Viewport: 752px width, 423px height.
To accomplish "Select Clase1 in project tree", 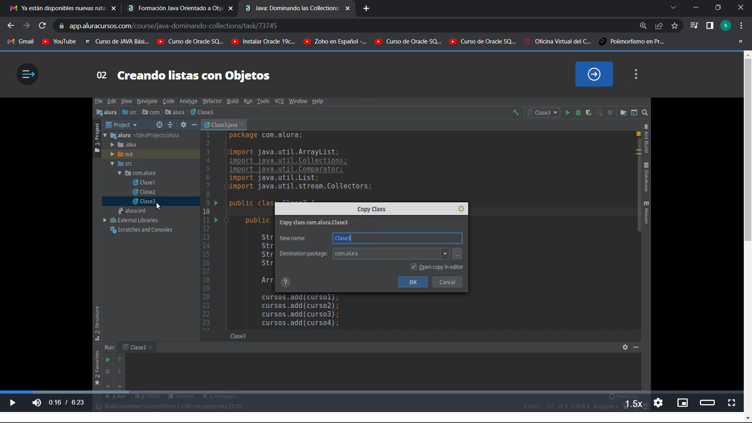I will (147, 182).
